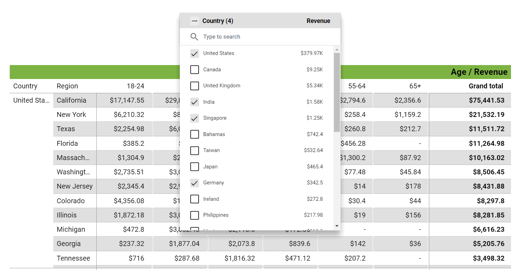Check the Japan checkbox

[x=194, y=167]
